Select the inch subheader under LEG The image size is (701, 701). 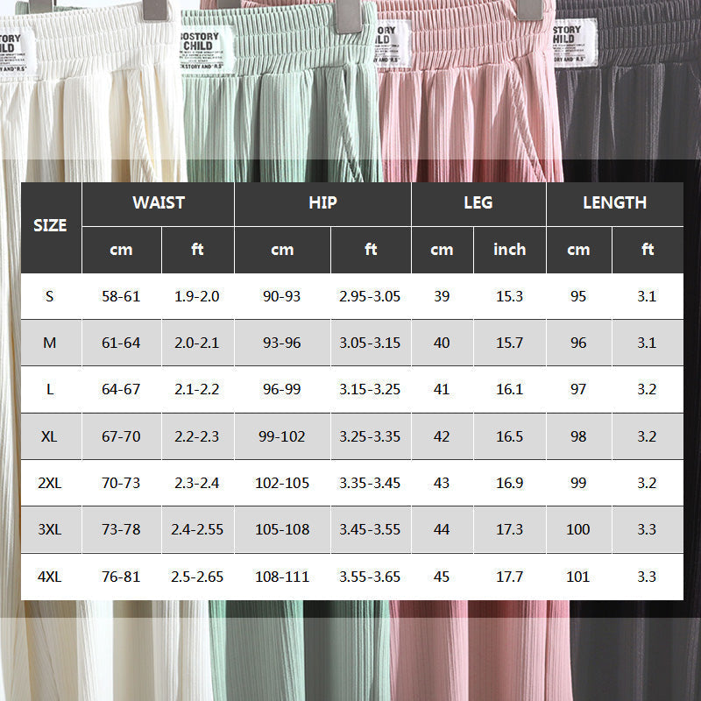click(x=509, y=250)
